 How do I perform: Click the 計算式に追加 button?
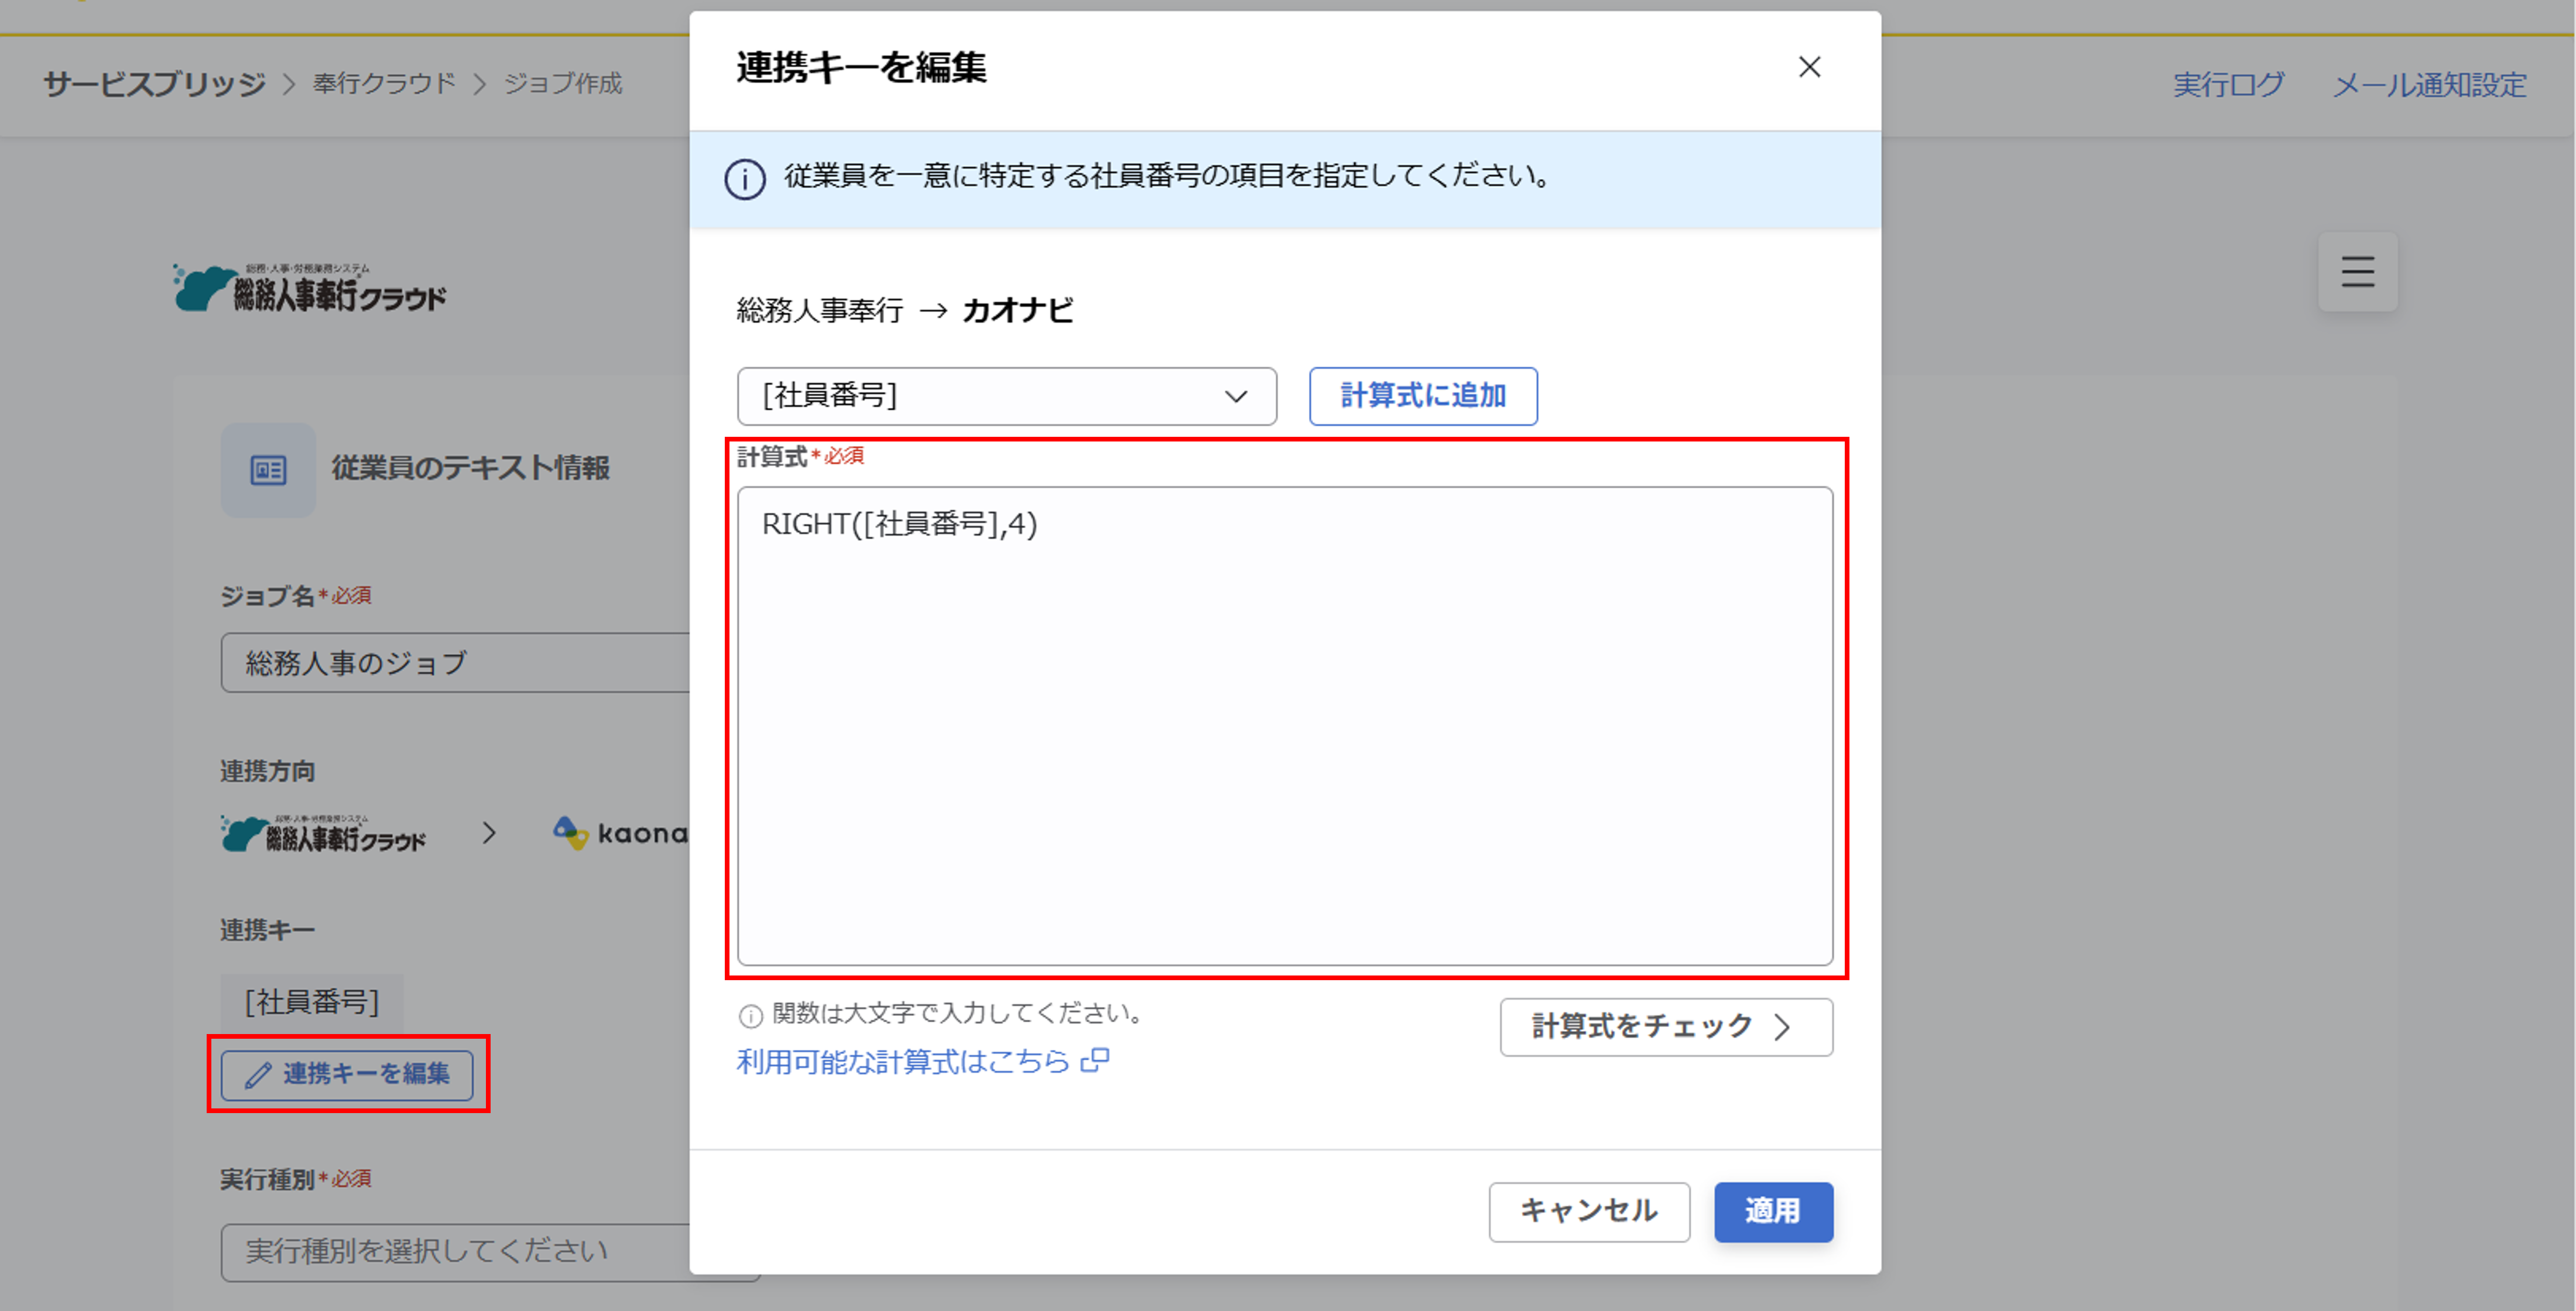click(x=1423, y=396)
